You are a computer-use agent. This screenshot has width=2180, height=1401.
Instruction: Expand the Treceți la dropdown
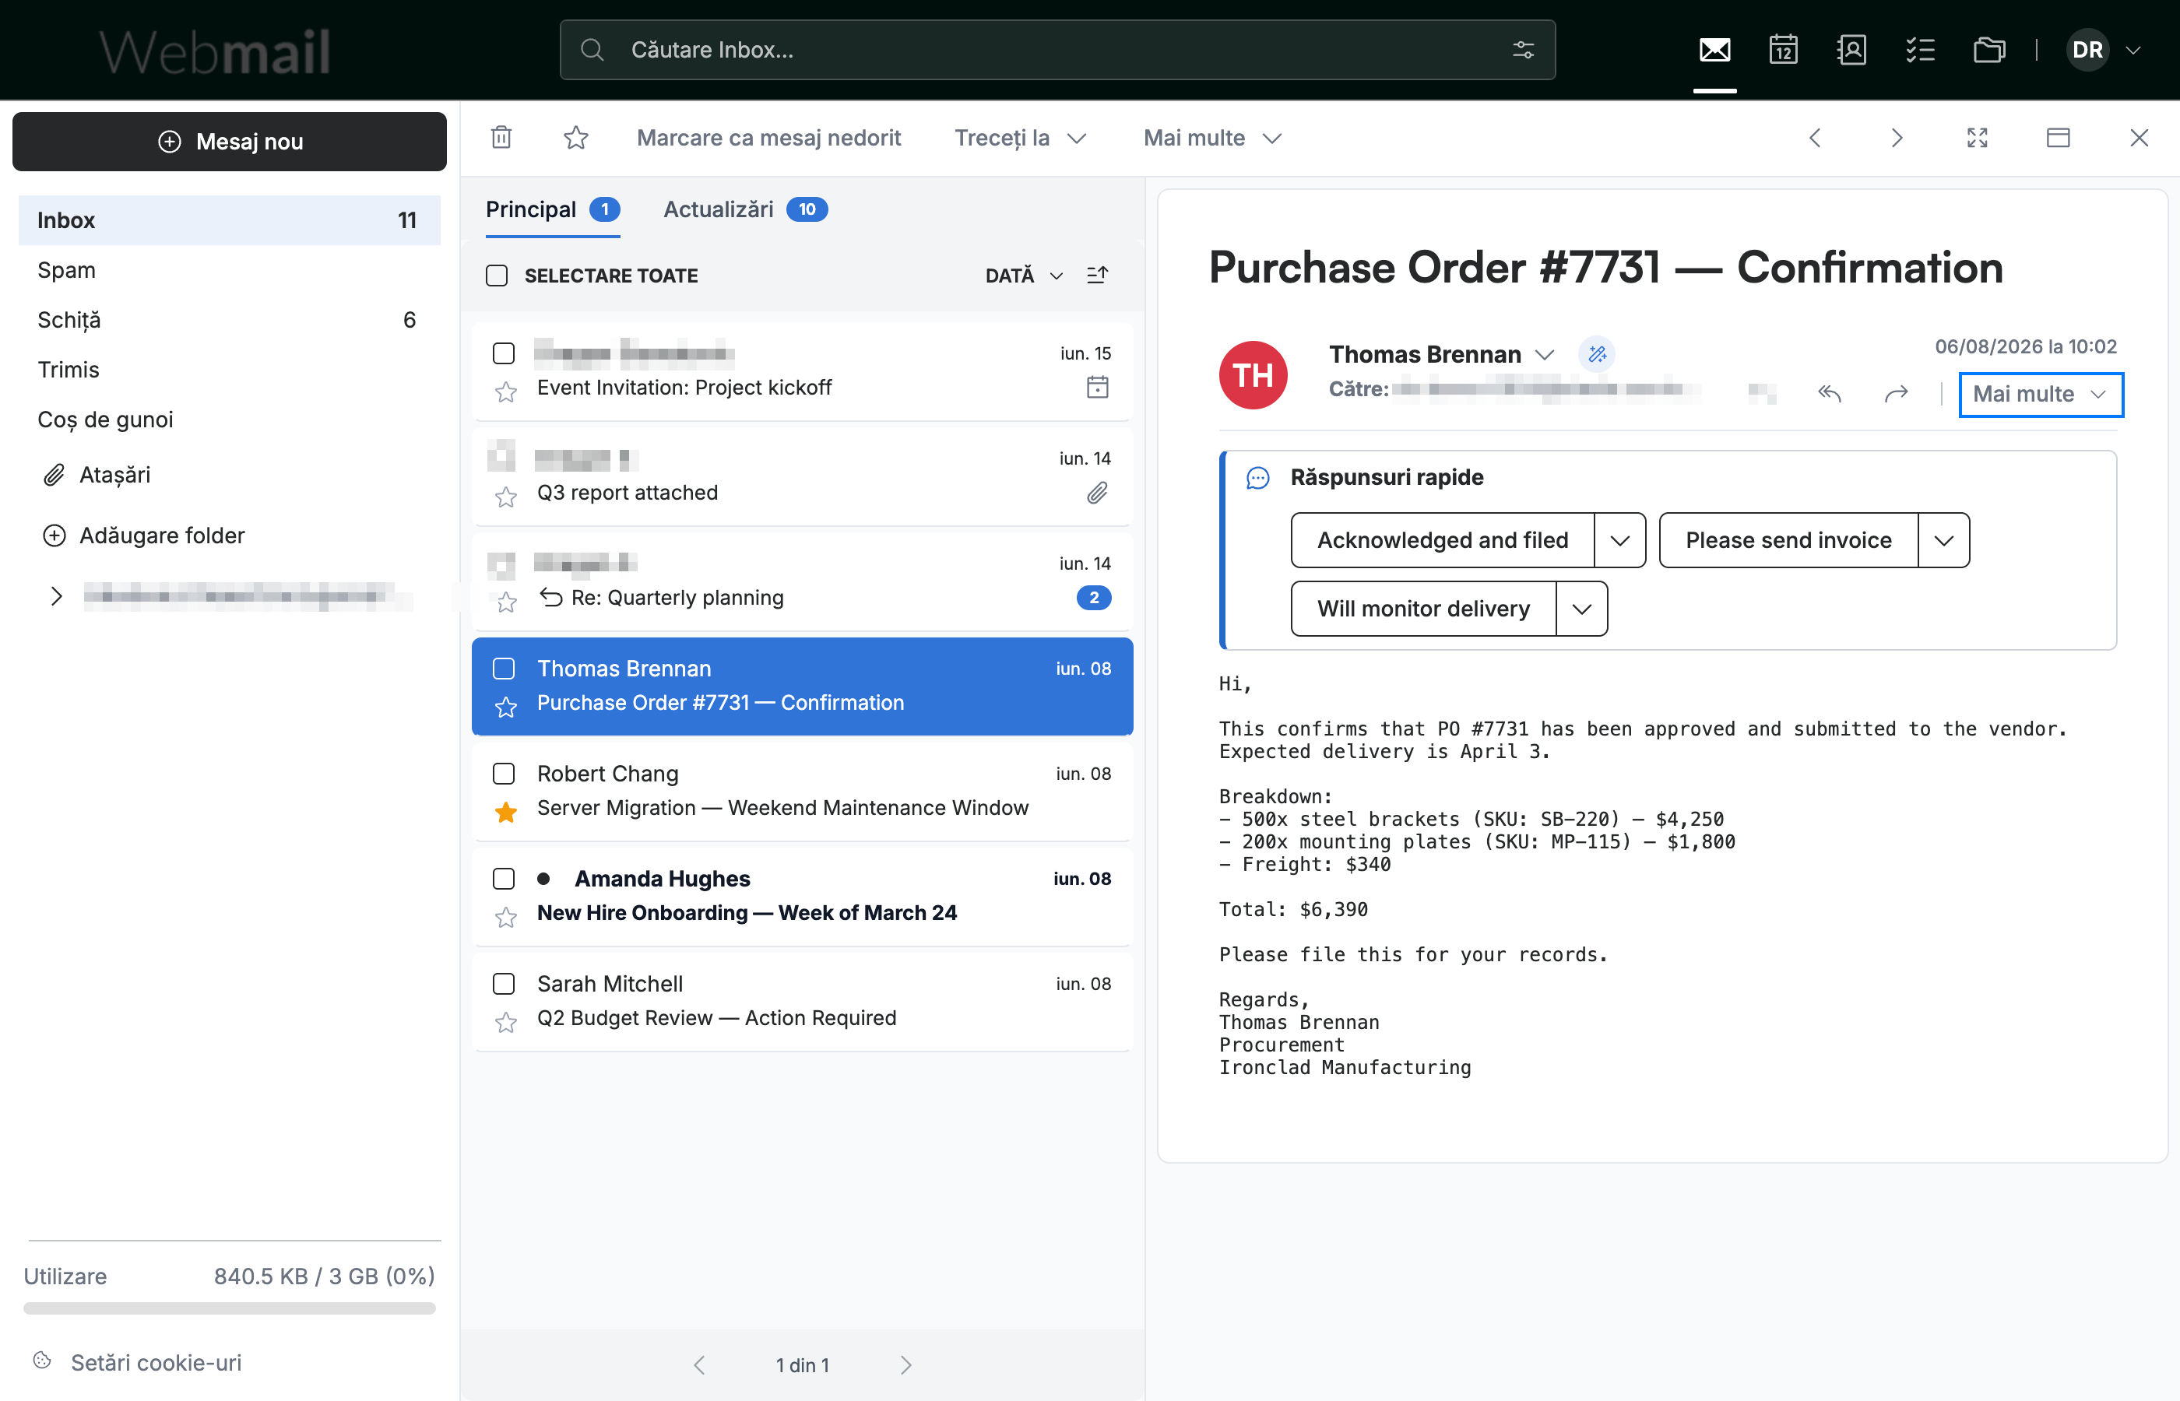[1021, 139]
